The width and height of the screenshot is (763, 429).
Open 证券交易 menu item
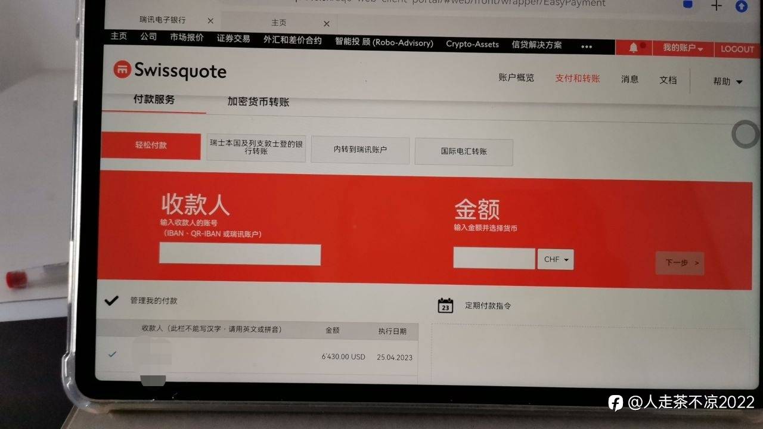(233, 39)
